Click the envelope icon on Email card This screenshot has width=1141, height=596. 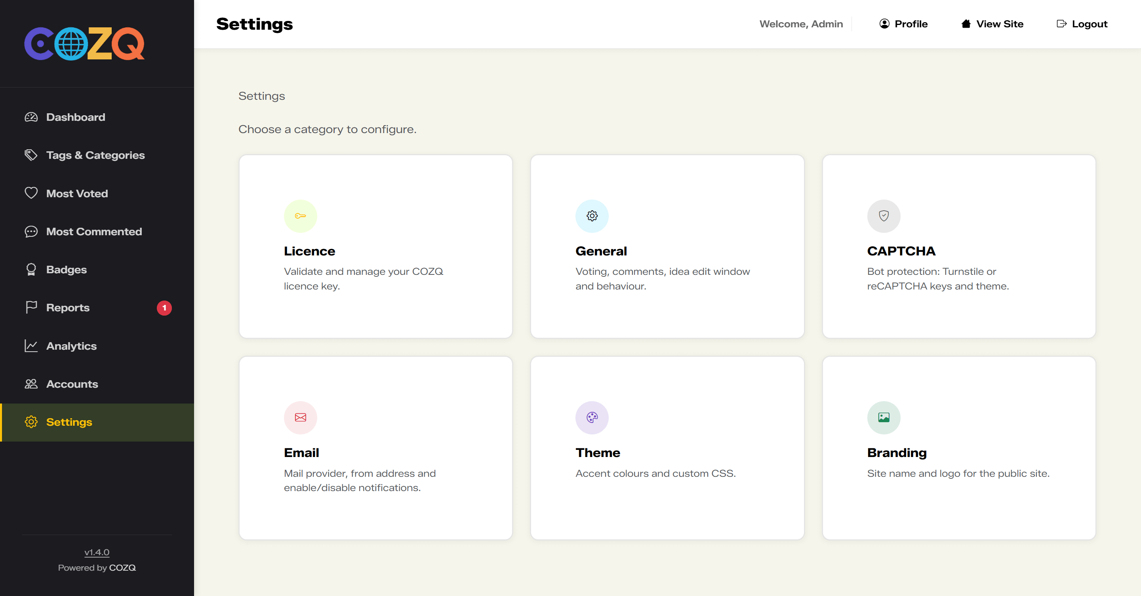pyautogui.click(x=300, y=417)
